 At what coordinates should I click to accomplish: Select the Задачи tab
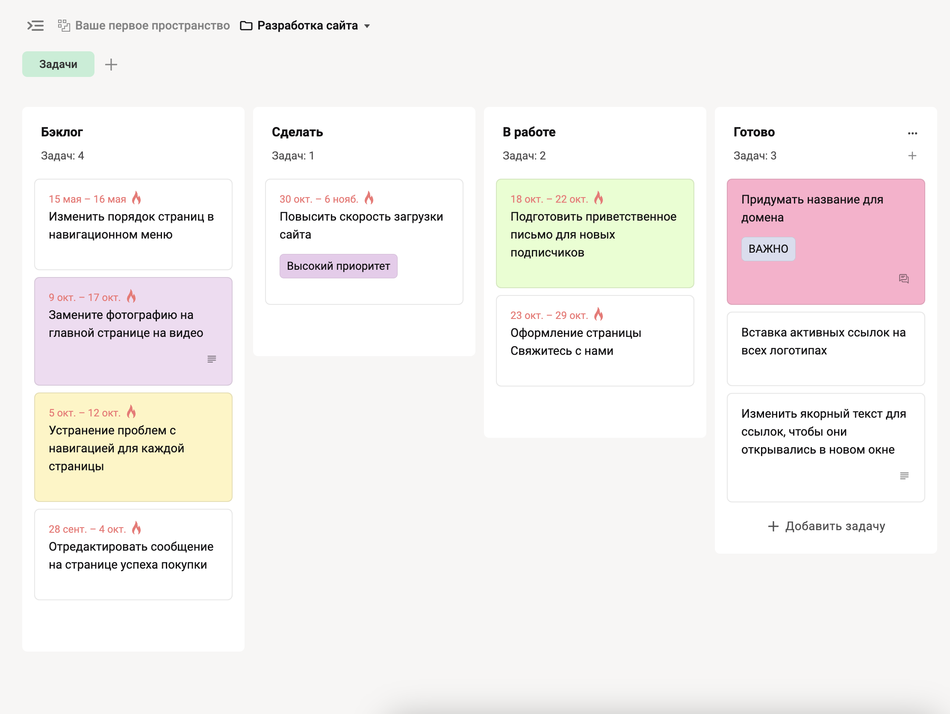point(59,65)
